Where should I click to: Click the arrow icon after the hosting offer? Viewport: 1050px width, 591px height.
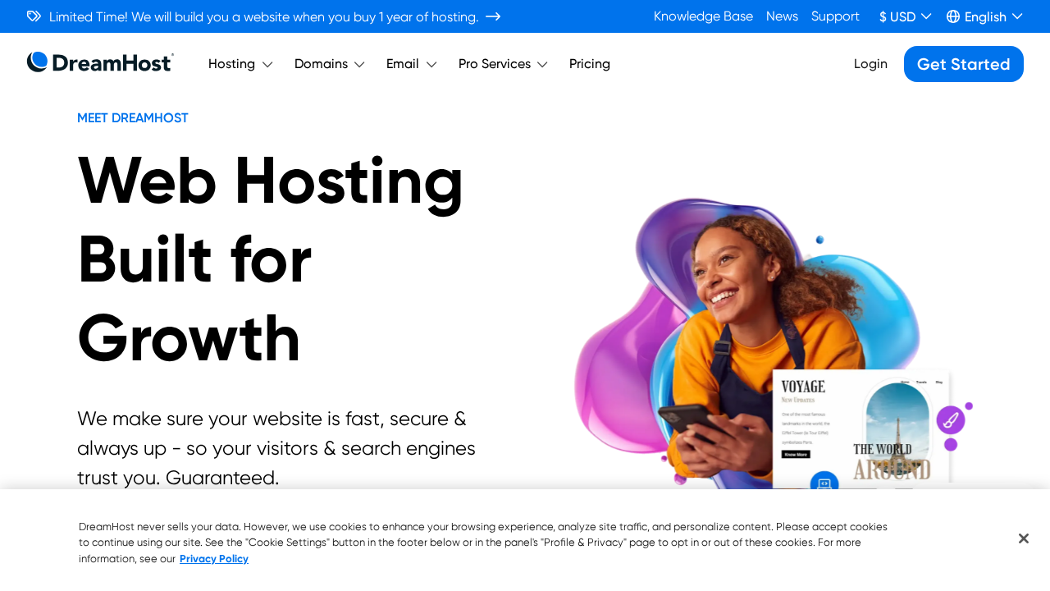pyautogui.click(x=491, y=16)
